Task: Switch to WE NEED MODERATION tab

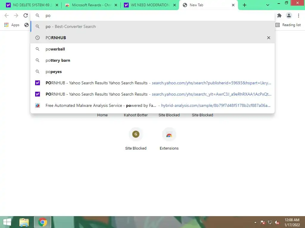Action: pos(149,5)
